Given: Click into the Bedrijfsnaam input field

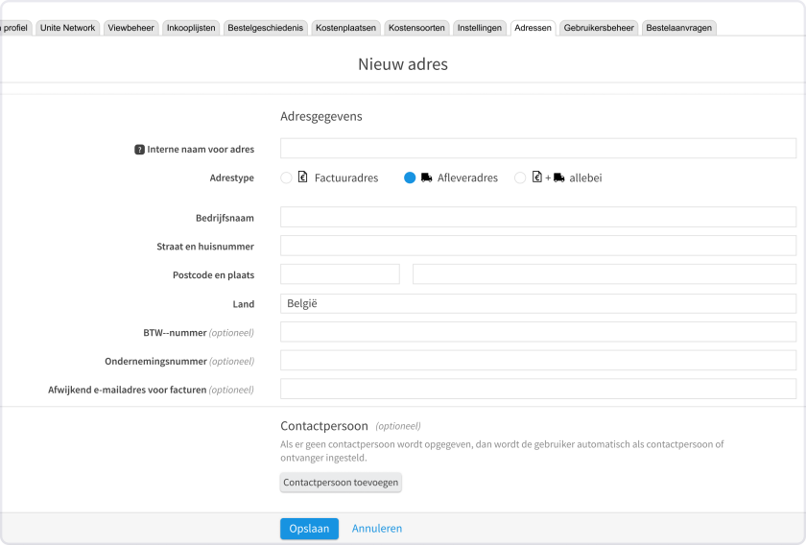Looking at the screenshot, I should pos(538,217).
